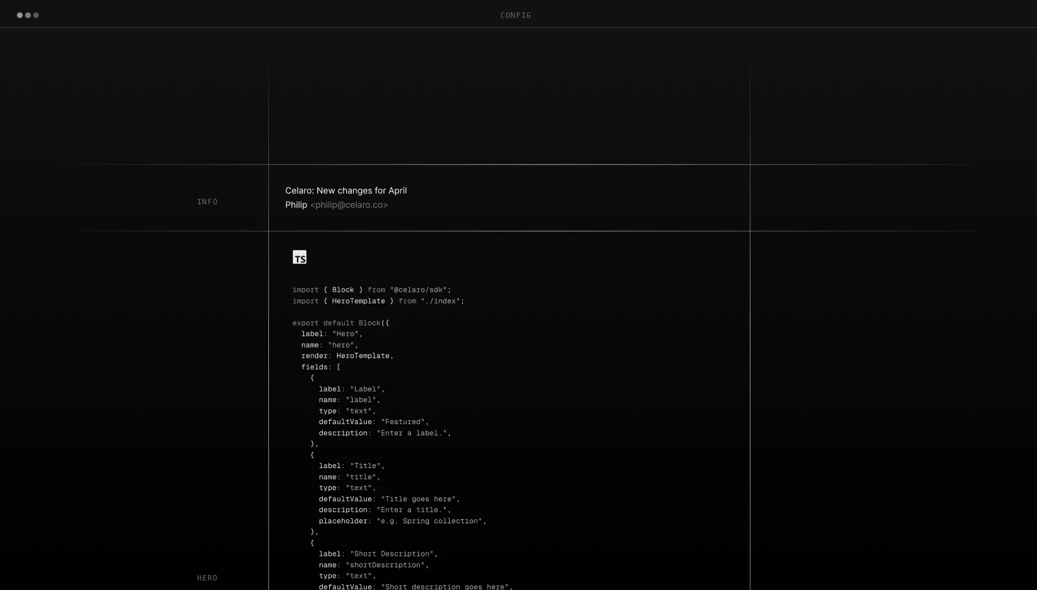1037x590 pixels.
Task: Select the INFO section label in the sidebar
Action: point(207,202)
